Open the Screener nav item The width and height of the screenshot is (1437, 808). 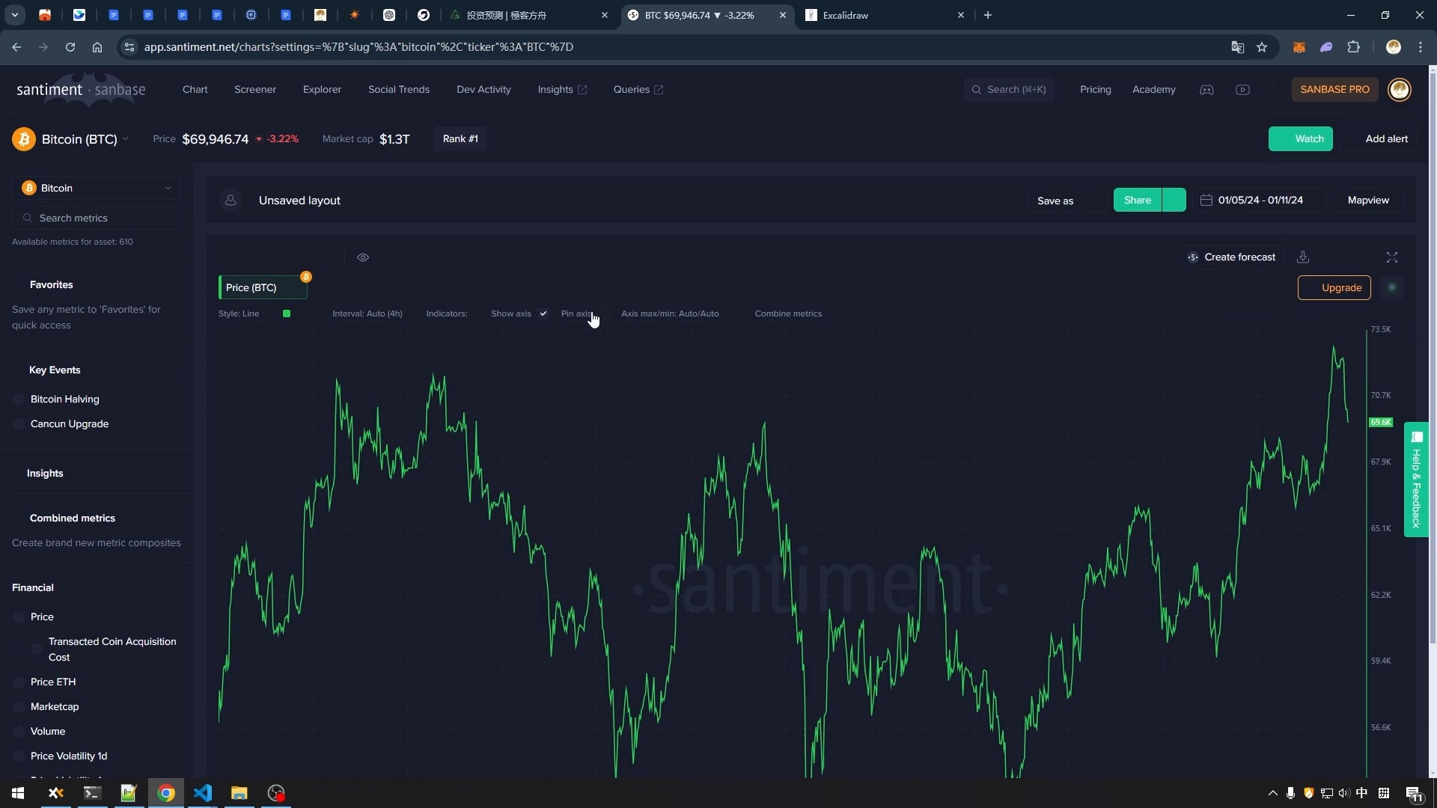[x=255, y=90]
